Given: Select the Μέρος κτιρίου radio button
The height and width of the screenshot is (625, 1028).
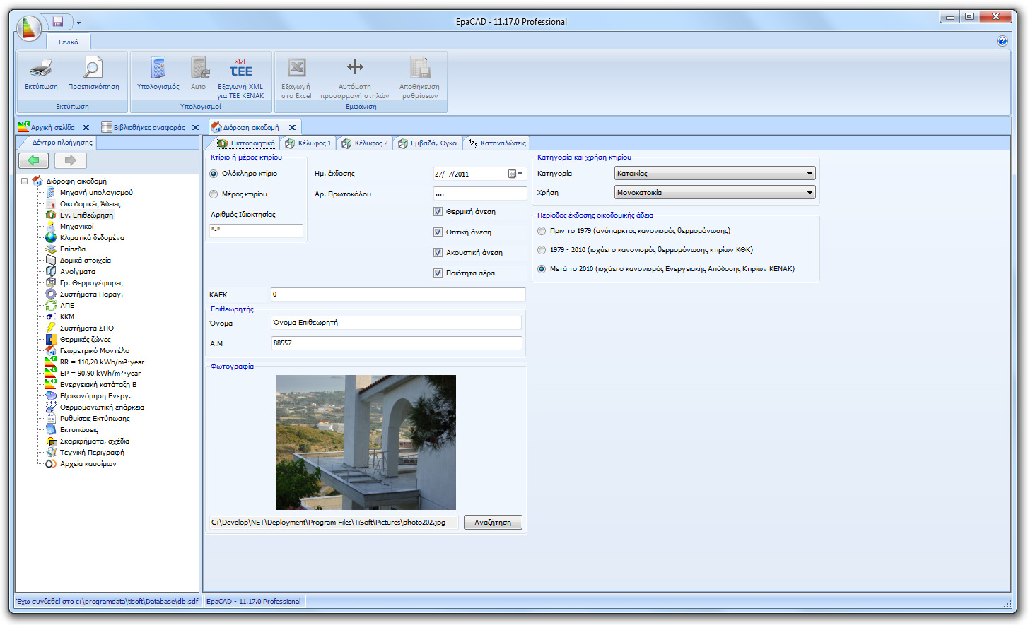Looking at the screenshot, I should click(x=214, y=194).
